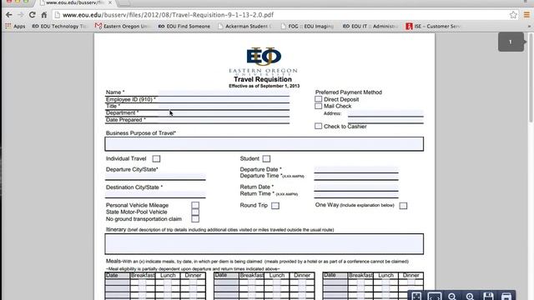
Task: Click the Itinerary text box
Action: coord(264,244)
